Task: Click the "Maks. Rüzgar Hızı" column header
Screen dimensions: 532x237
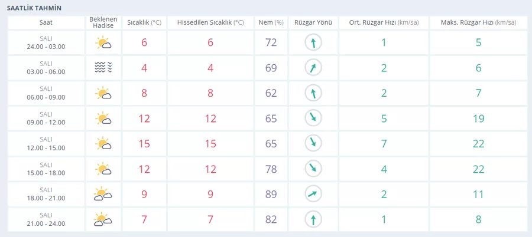Action: [x=478, y=22]
